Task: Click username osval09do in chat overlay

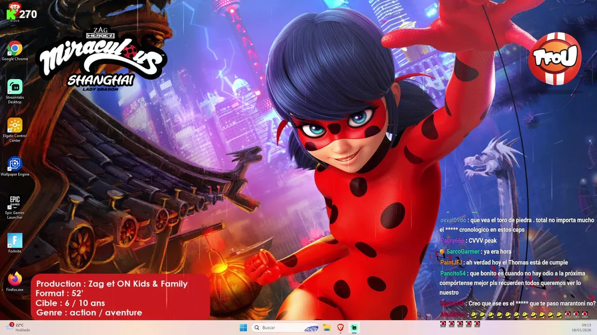Action: [x=453, y=220]
